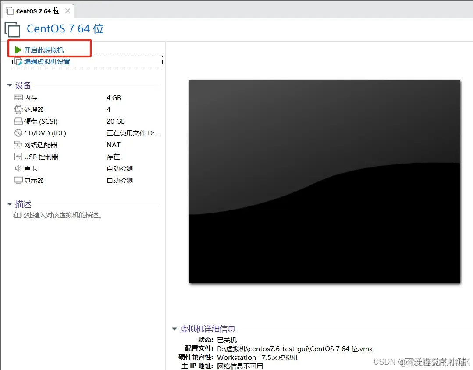
Task: Click the 20 GB disk value
Action: click(x=116, y=121)
